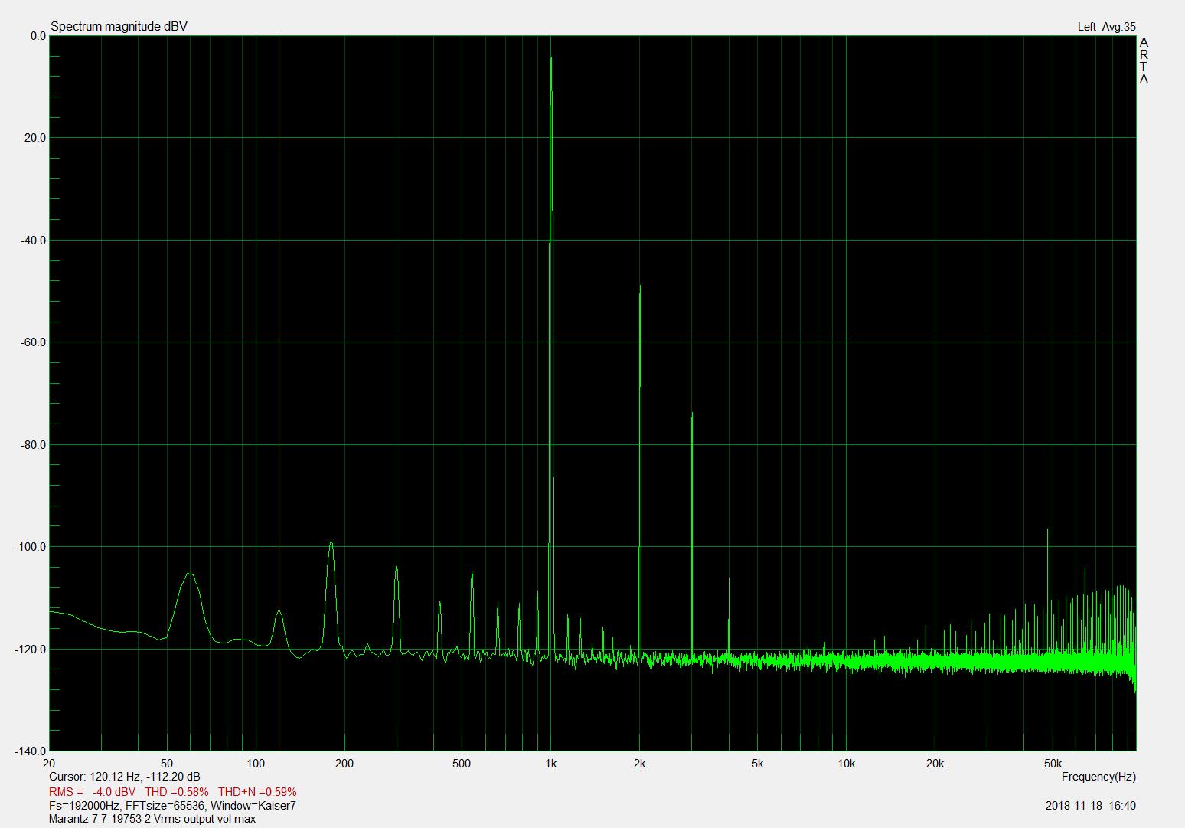This screenshot has height=828, width=1185.
Task: Click the RMS value '-4.0 dBV'
Action: click(x=114, y=791)
